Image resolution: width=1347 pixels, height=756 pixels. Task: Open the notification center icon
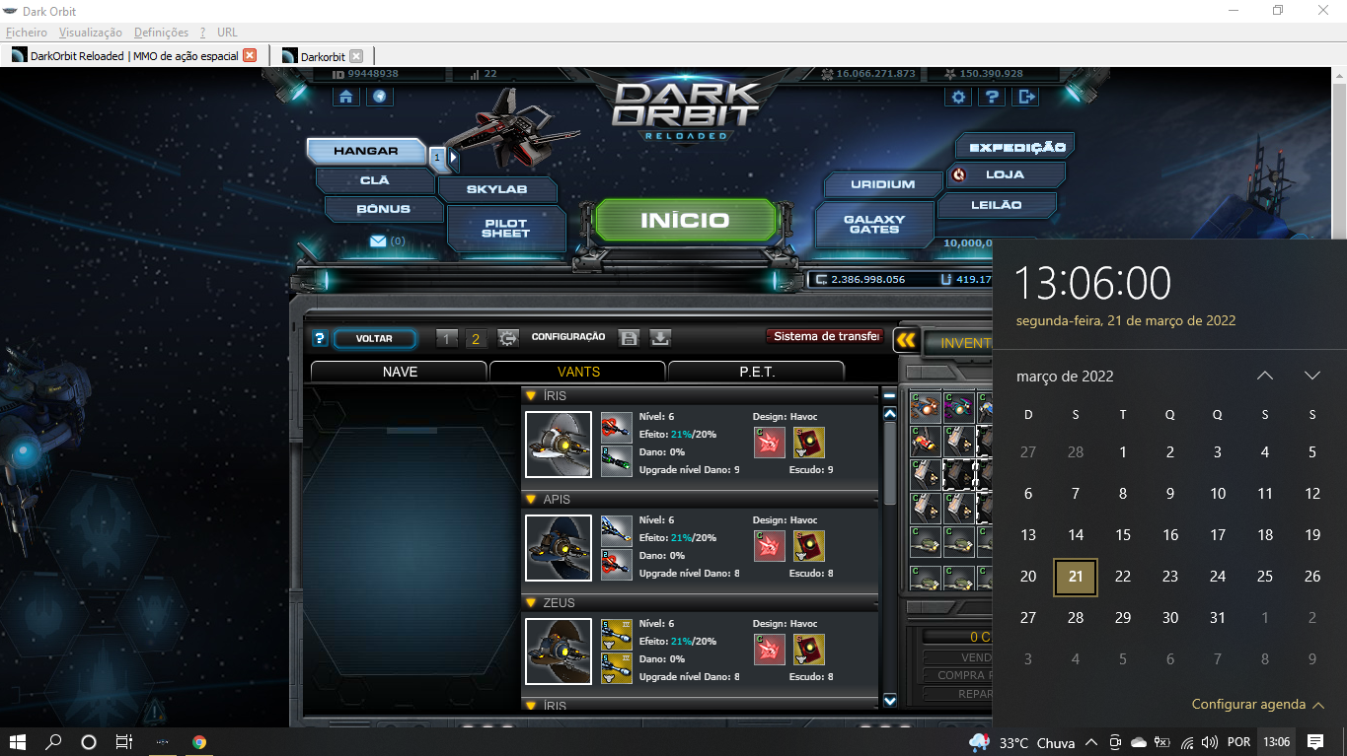1315,742
